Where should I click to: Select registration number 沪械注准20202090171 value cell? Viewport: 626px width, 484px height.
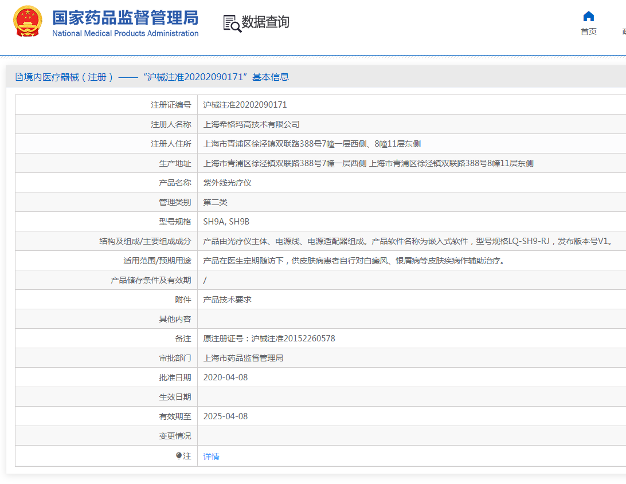click(245, 105)
